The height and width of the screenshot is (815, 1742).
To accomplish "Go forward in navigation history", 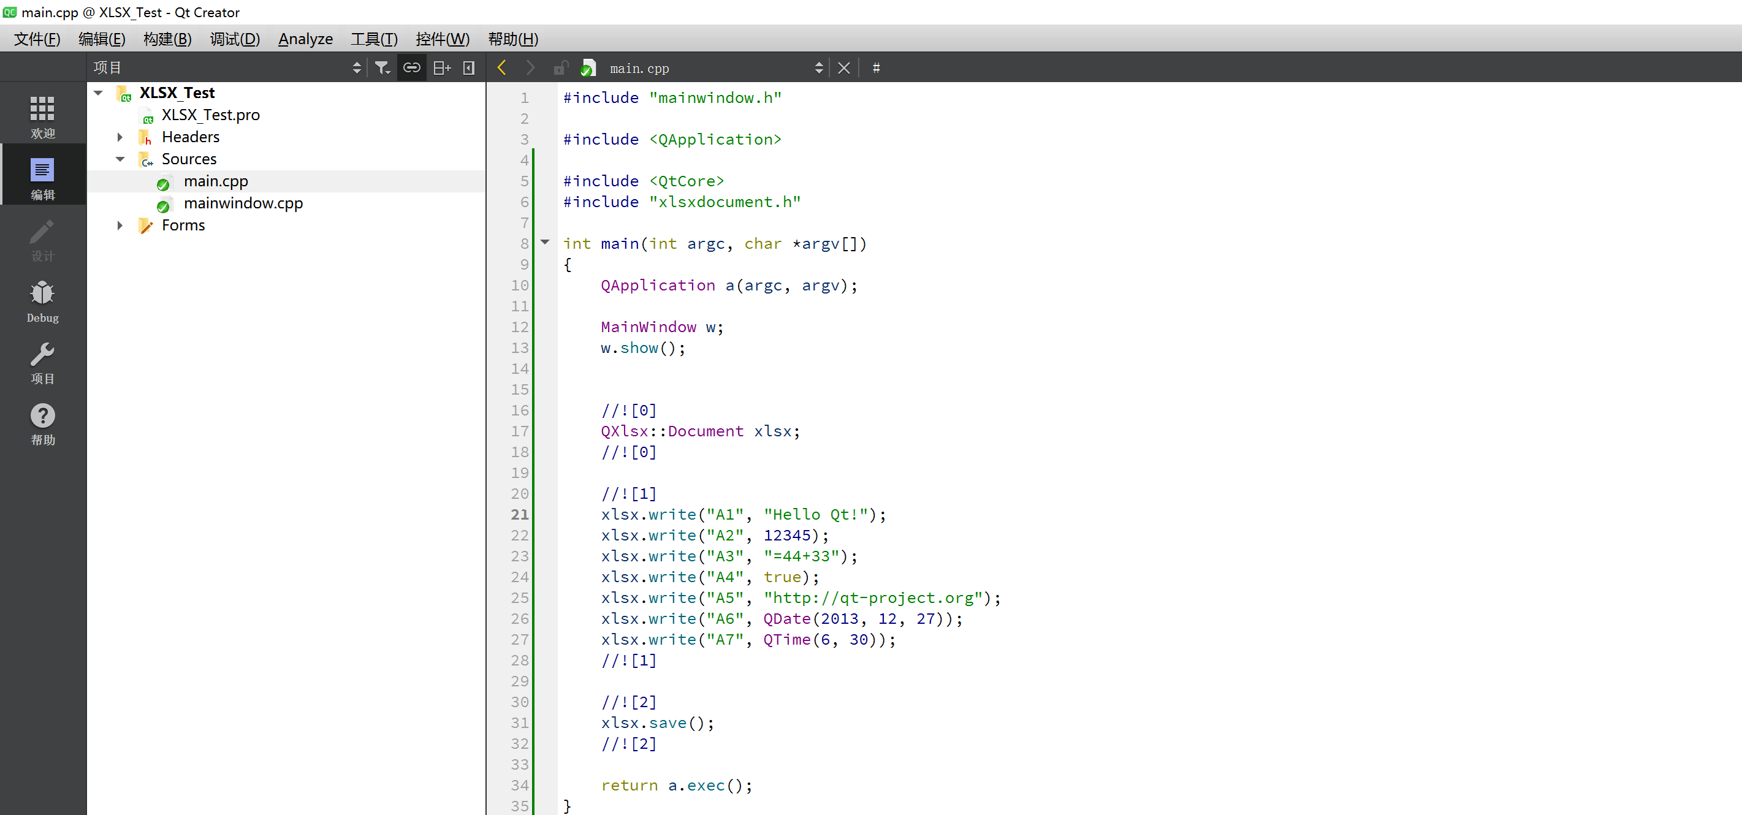I will tap(530, 67).
